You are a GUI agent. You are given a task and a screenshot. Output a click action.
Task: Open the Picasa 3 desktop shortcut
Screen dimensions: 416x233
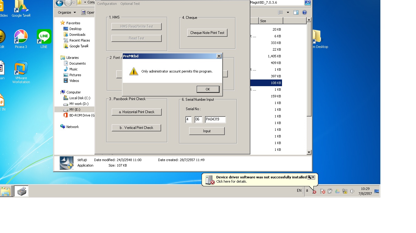point(21,39)
